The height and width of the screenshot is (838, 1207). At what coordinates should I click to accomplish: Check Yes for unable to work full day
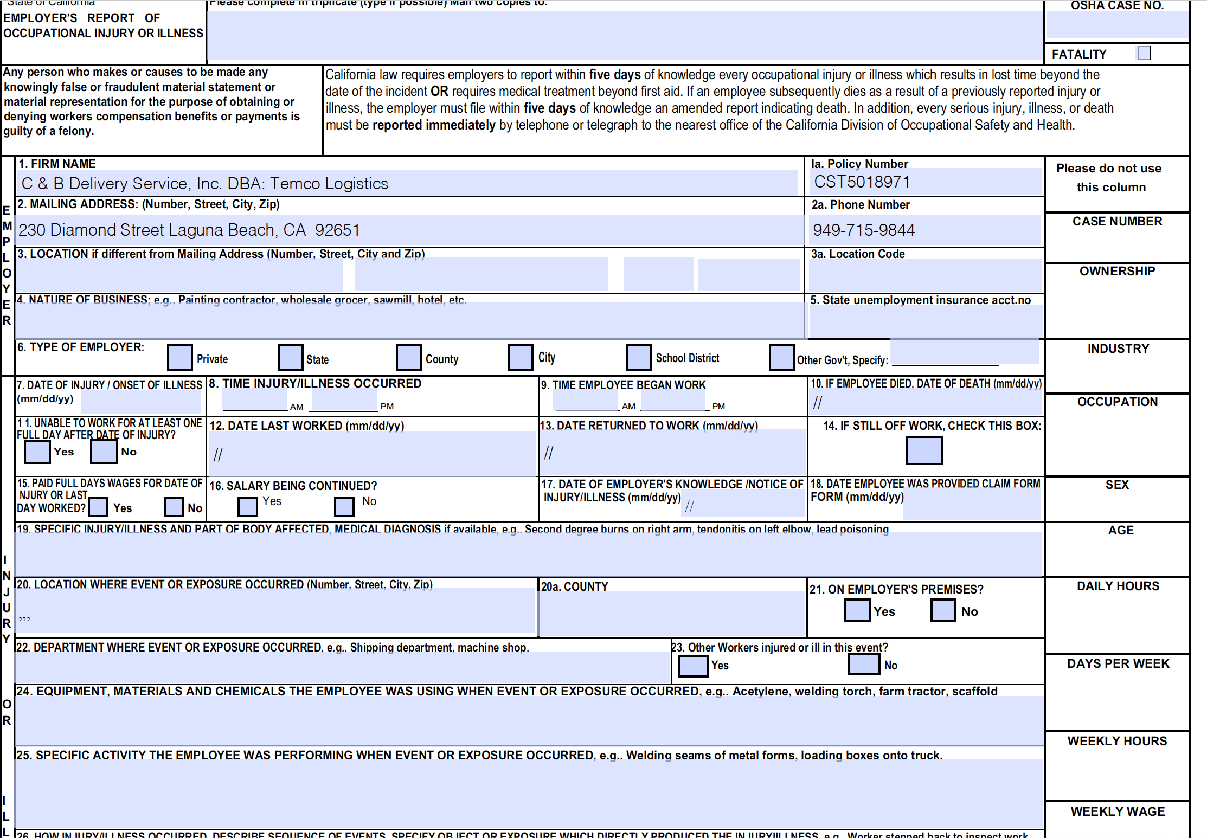point(37,452)
